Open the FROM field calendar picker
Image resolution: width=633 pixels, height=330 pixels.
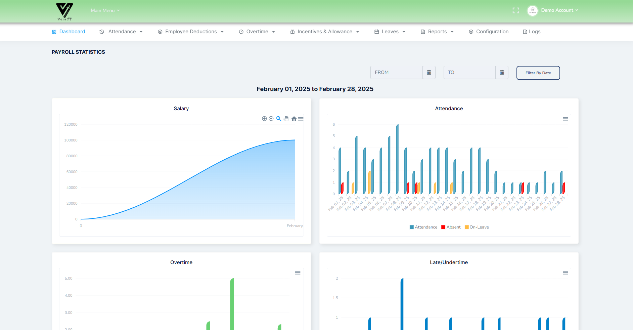429,72
